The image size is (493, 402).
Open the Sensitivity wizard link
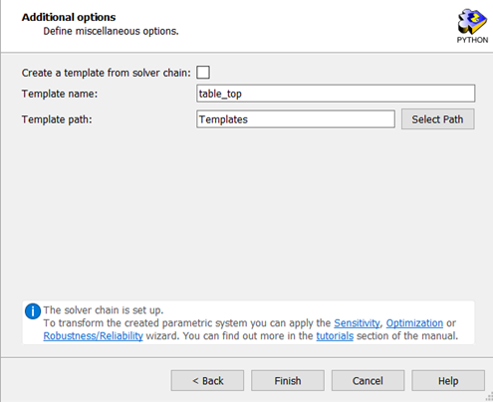[357, 322]
